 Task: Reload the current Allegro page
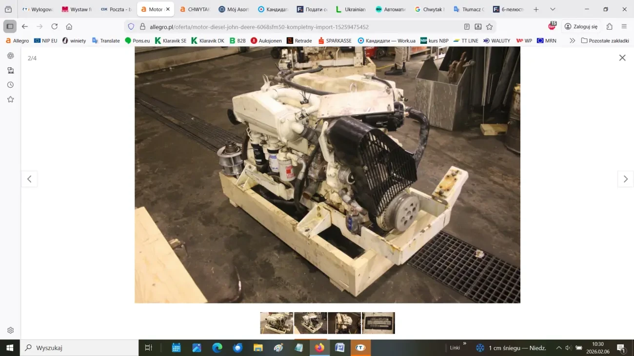(x=54, y=27)
